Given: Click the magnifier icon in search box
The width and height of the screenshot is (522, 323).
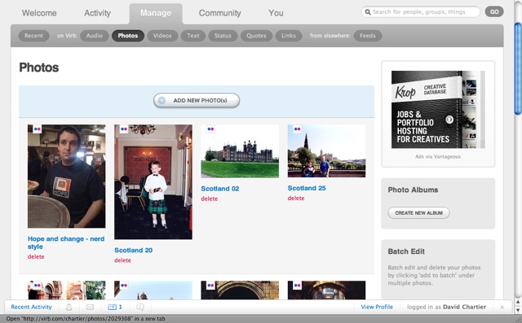Looking at the screenshot, I should point(368,12).
